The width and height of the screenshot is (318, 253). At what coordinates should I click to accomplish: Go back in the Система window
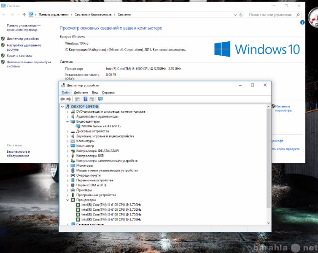click(4, 15)
